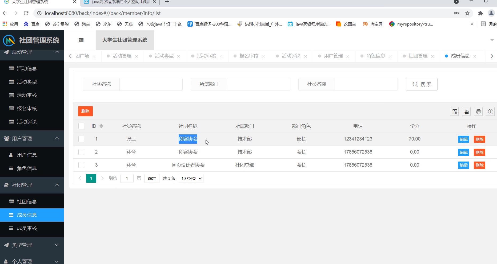Open the browser profile avatar

pyautogui.click(x=491, y=13)
